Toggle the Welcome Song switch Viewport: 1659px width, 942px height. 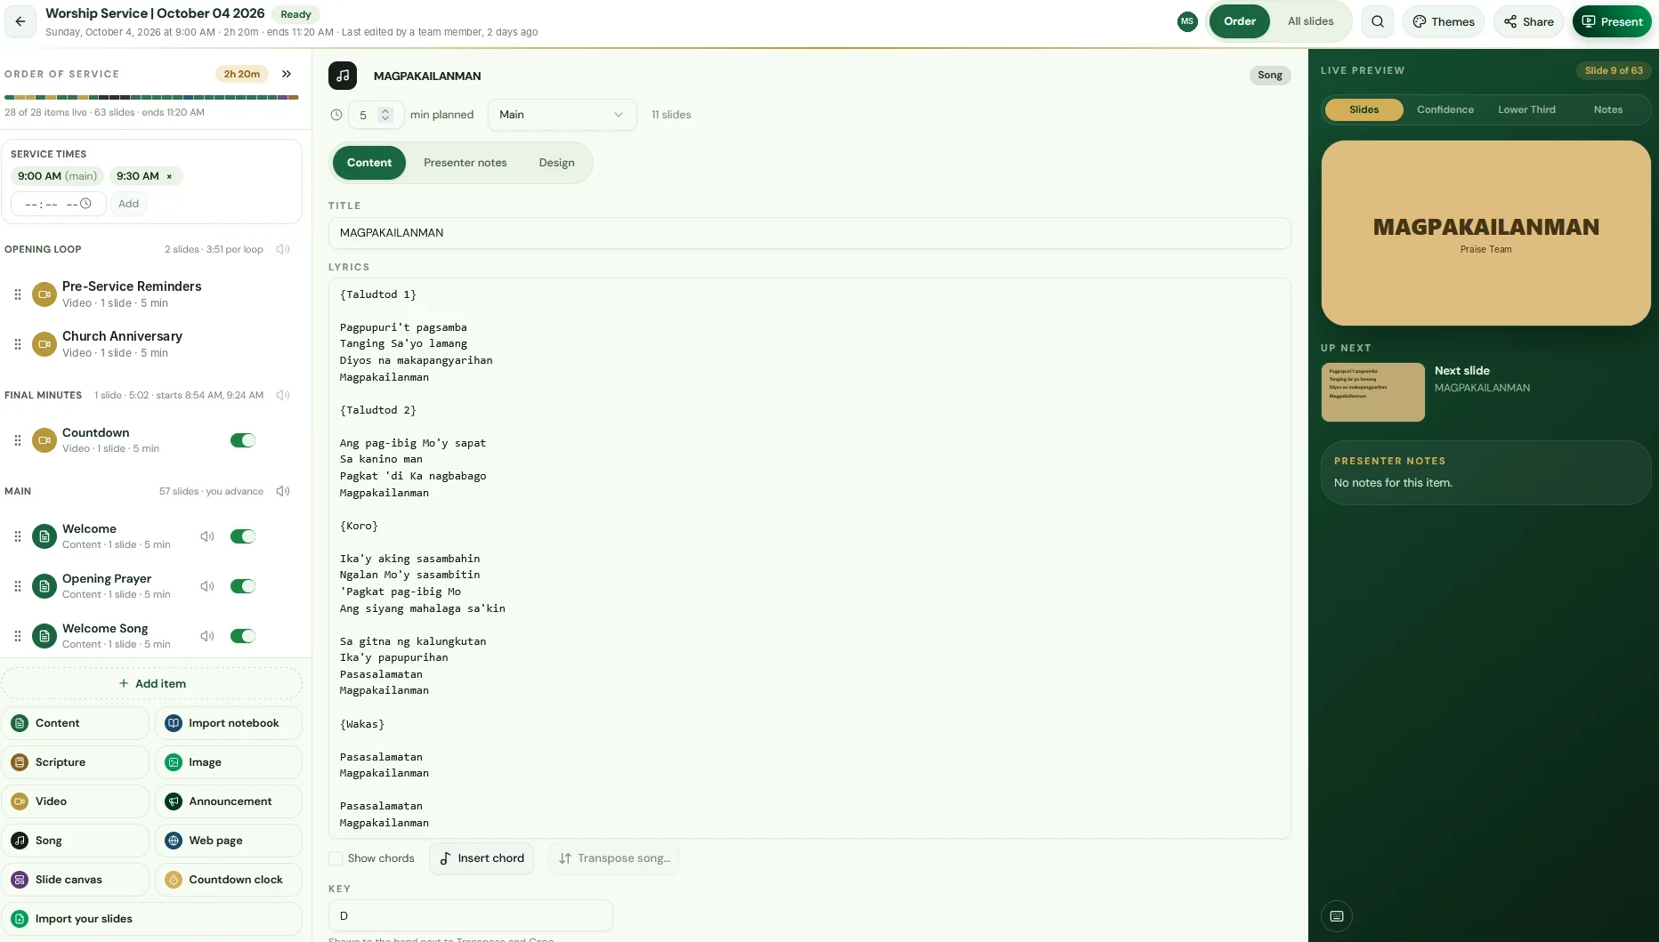(243, 636)
